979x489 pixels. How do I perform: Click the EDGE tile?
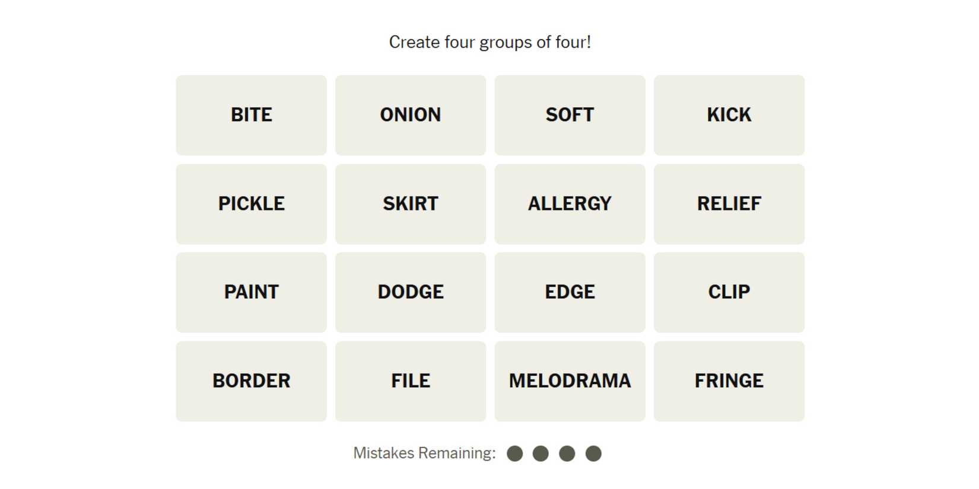pos(570,292)
